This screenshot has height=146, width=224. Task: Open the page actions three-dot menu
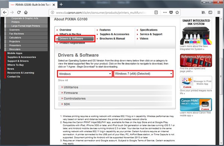click(165, 12)
